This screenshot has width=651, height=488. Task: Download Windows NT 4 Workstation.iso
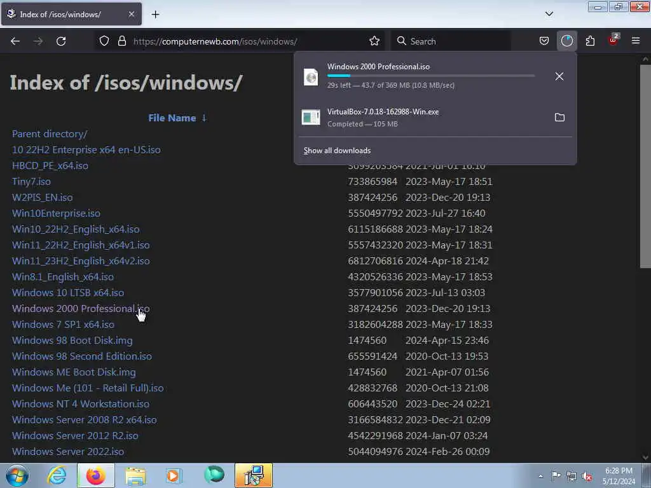(81, 403)
